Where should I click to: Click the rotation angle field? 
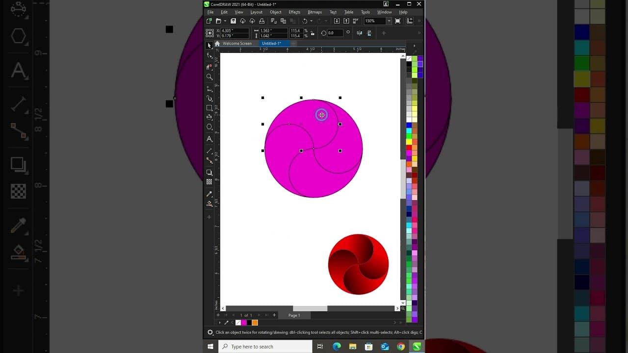[x=335, y=33]
